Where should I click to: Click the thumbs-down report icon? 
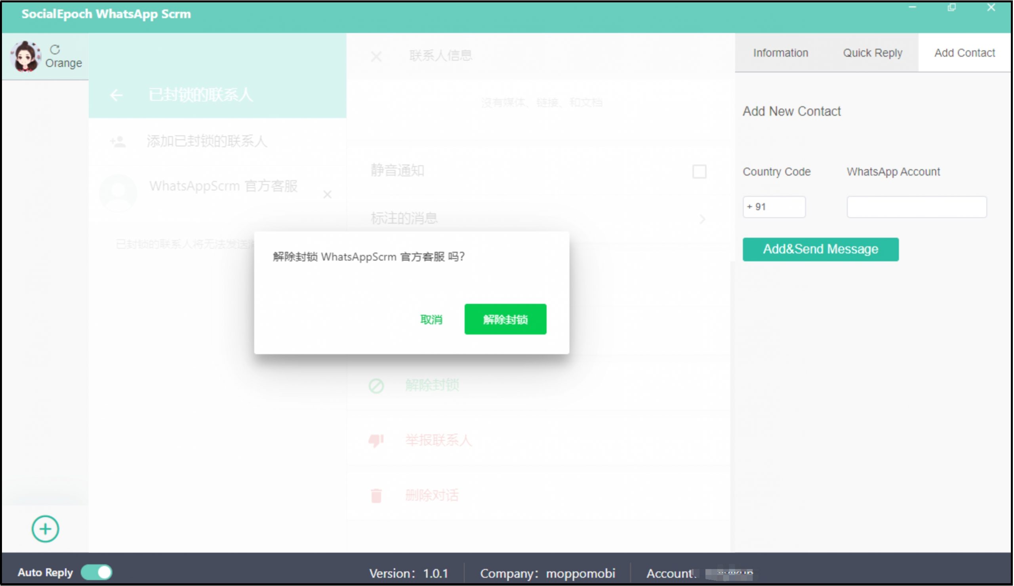pos(376,441)
